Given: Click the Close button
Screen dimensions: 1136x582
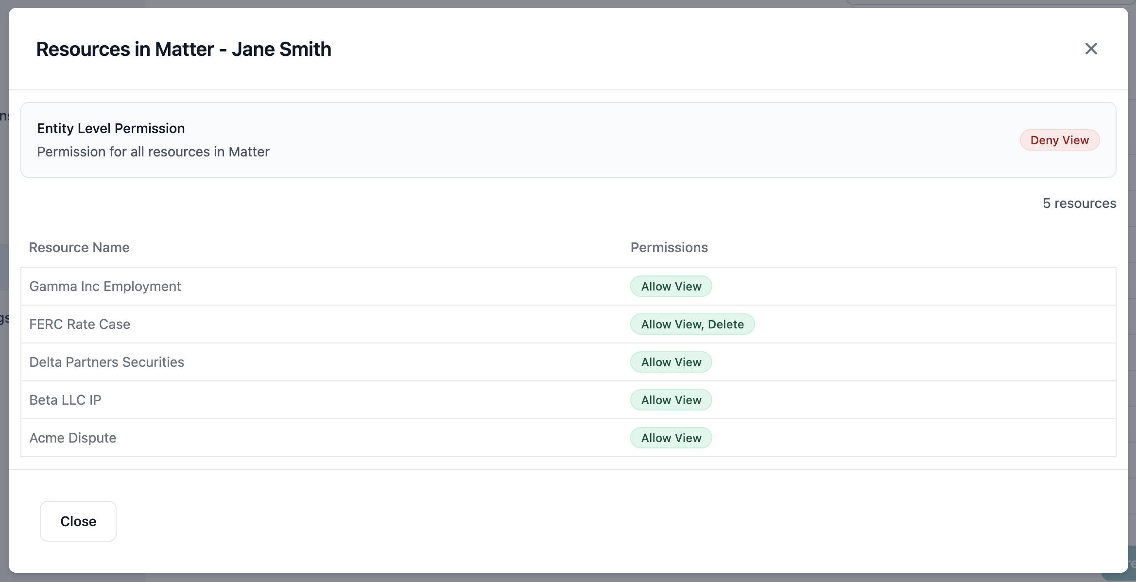Looking at the screenshot, I should click(x=78, y=521).
